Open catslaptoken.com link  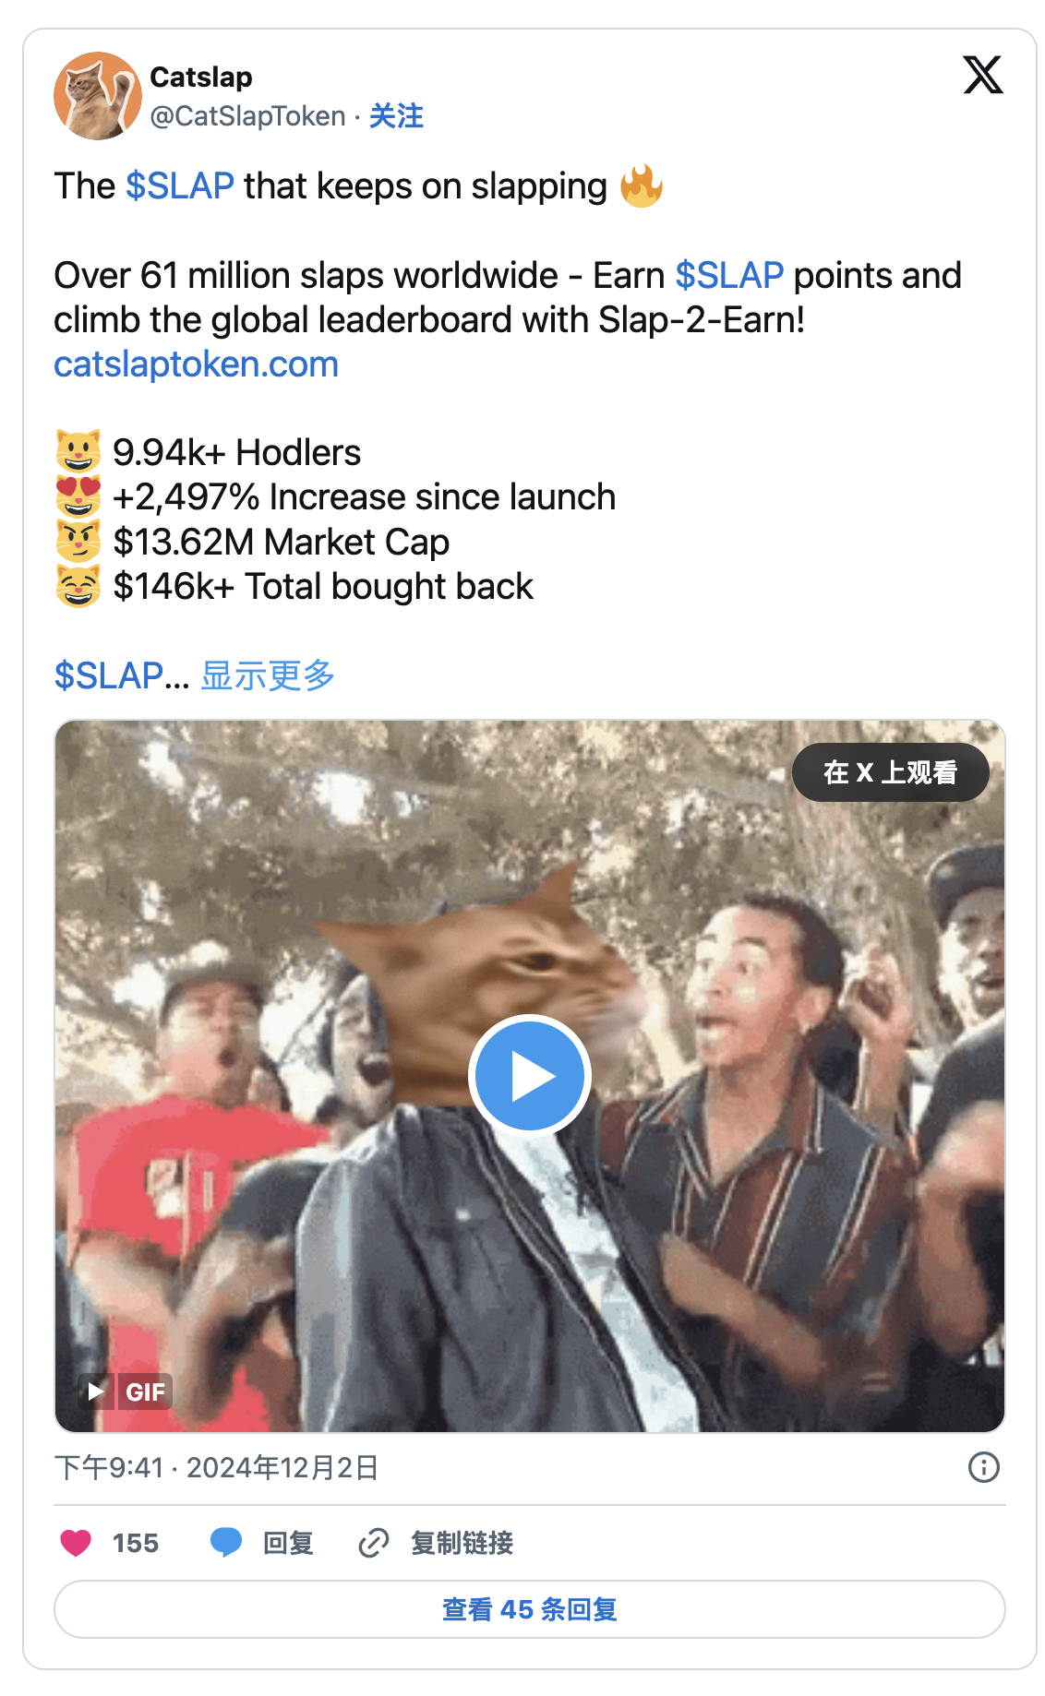(x=197, y=364)
